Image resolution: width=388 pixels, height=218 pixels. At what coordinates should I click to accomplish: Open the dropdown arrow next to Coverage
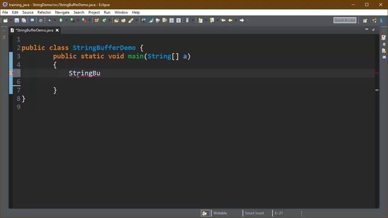pyautogui.click(x=78, y=21)
